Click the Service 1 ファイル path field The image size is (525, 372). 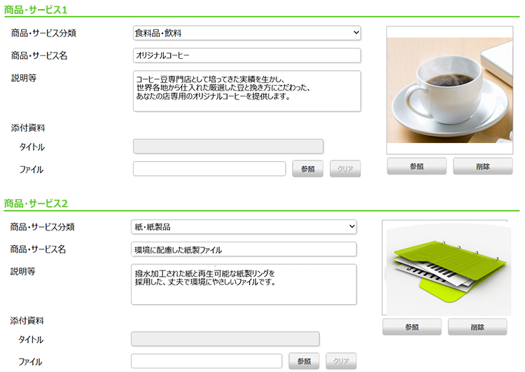209,169
